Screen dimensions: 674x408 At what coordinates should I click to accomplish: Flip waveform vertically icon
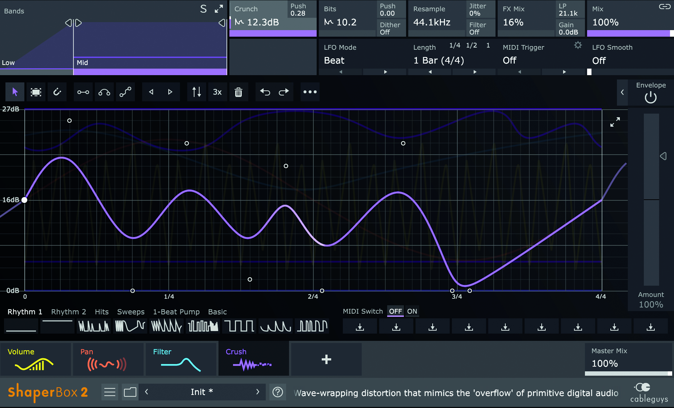tap(196, 92)
